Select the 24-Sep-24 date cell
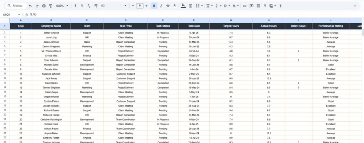Screen dimensions: 364x143 [x=194, y=60]
